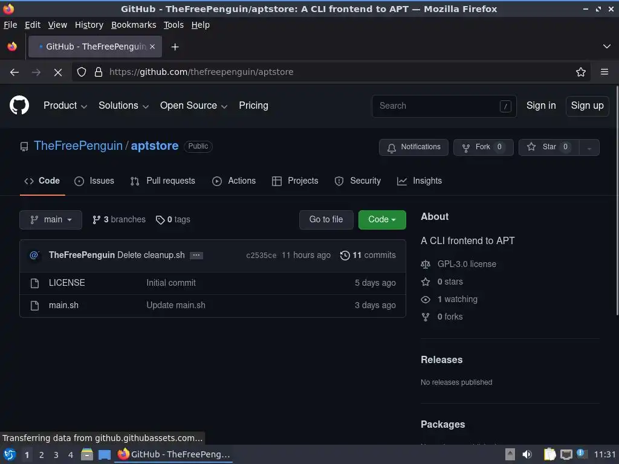Switch to the Pull requests tab
The image size is (619, 464).
point(163,181)
